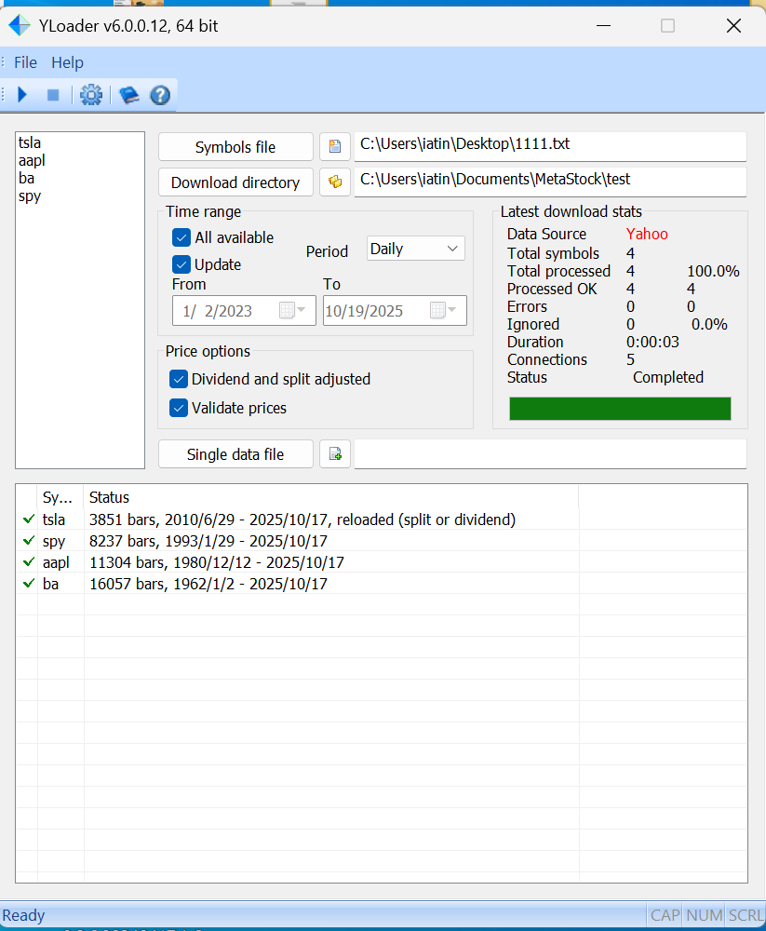Toggle the Update checkbox
This screenshot has width=766, height=931.
click(181, 264)
